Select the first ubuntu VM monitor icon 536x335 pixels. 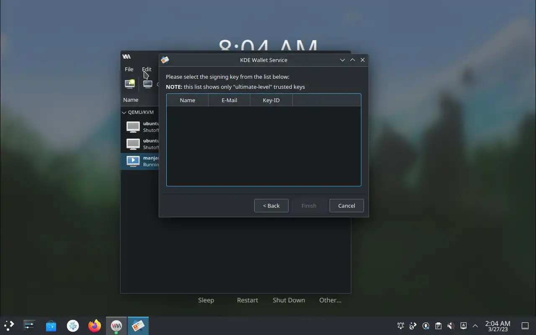tap(133, 127)
